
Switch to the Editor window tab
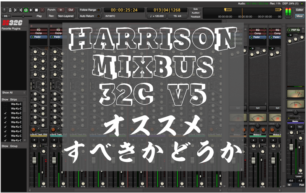(299, 10)
